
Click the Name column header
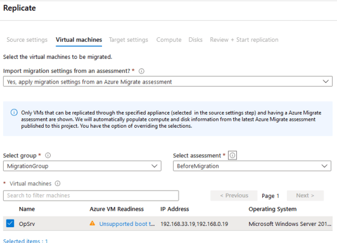point(27,209)
